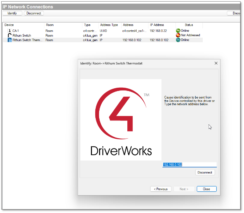244x213 pixels.
Task: Click the red Not Addressed status icon
Action: (x=178, y=35)
